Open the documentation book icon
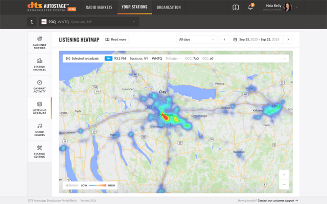Screen dimensions: 327x204 click(x=236, y=7)
